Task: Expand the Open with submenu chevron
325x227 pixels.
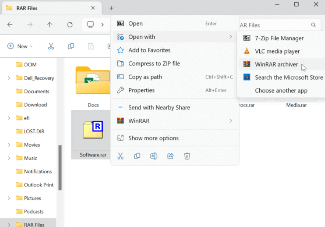Action: pos(230,37)
